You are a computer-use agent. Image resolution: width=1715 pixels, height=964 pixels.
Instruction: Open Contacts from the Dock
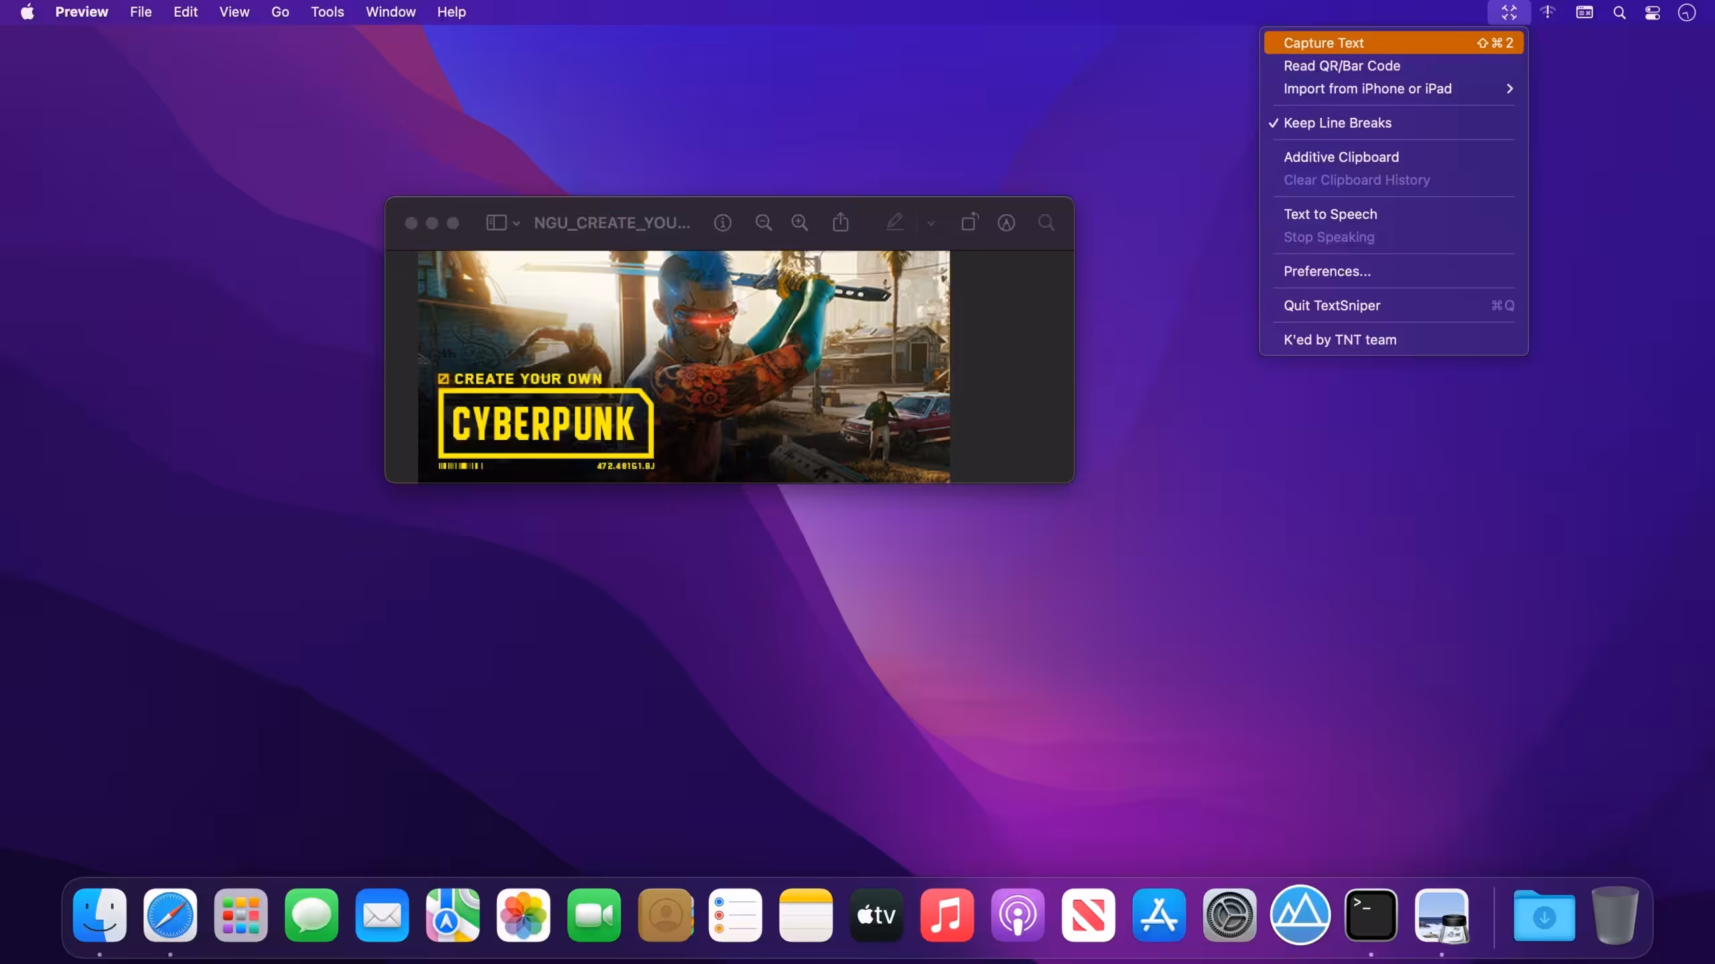click(665, 915)
